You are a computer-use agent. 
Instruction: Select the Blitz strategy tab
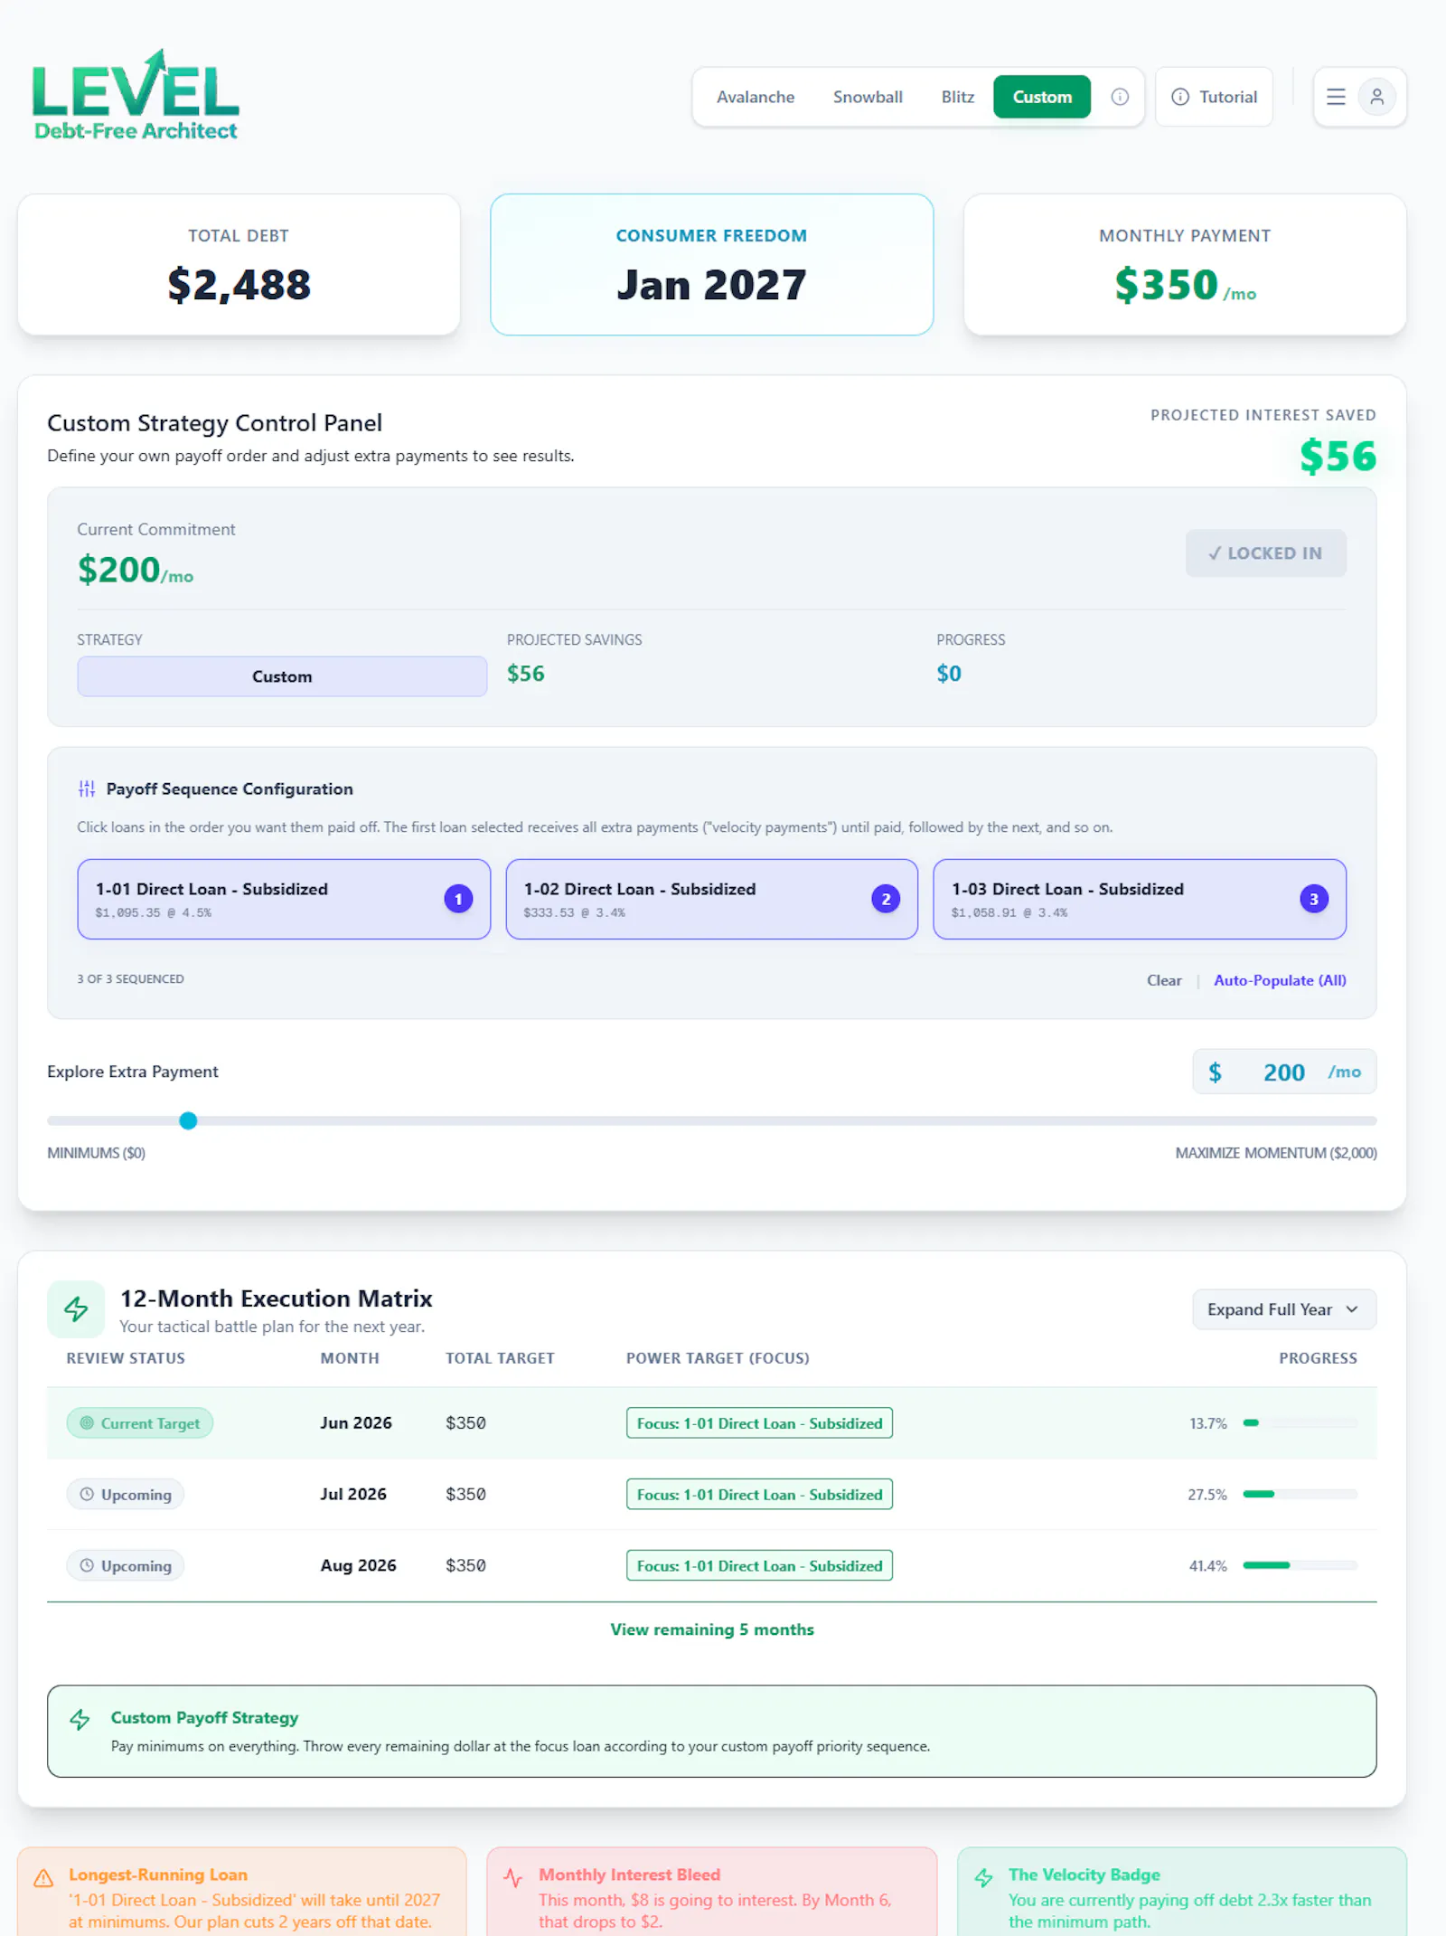(x=957, y=97)
